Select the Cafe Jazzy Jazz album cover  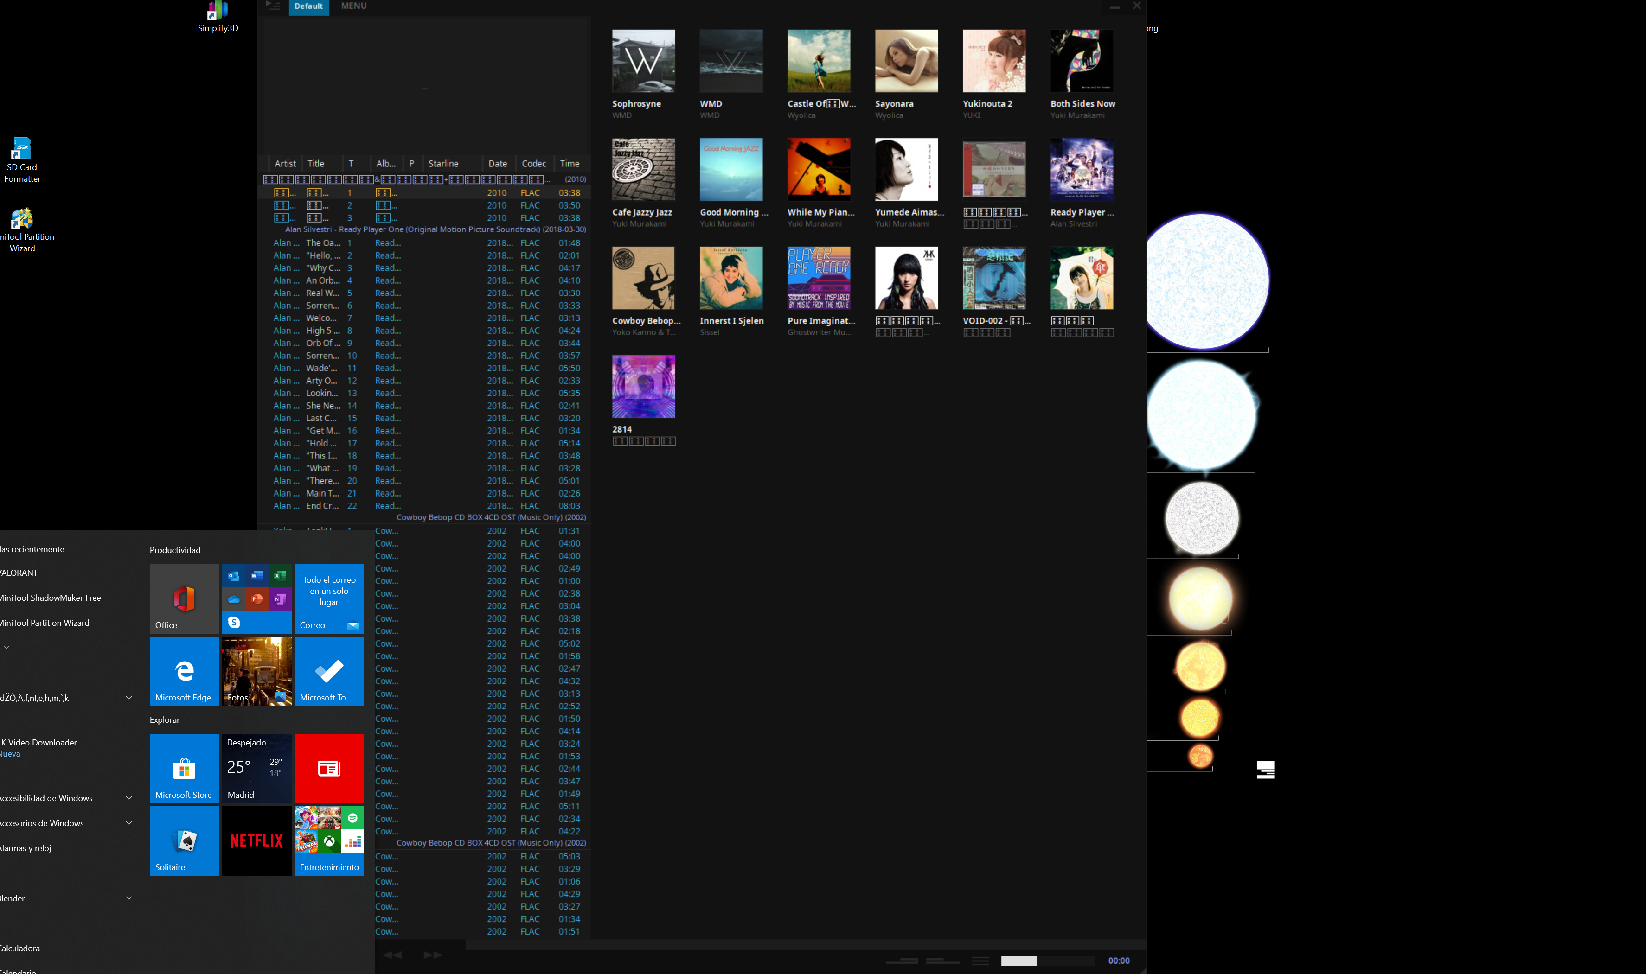643,169
